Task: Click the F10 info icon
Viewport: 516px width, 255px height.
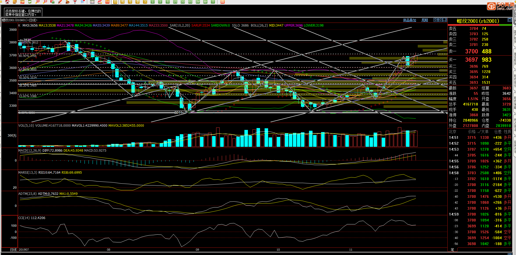Action: (x=22, y=2)
